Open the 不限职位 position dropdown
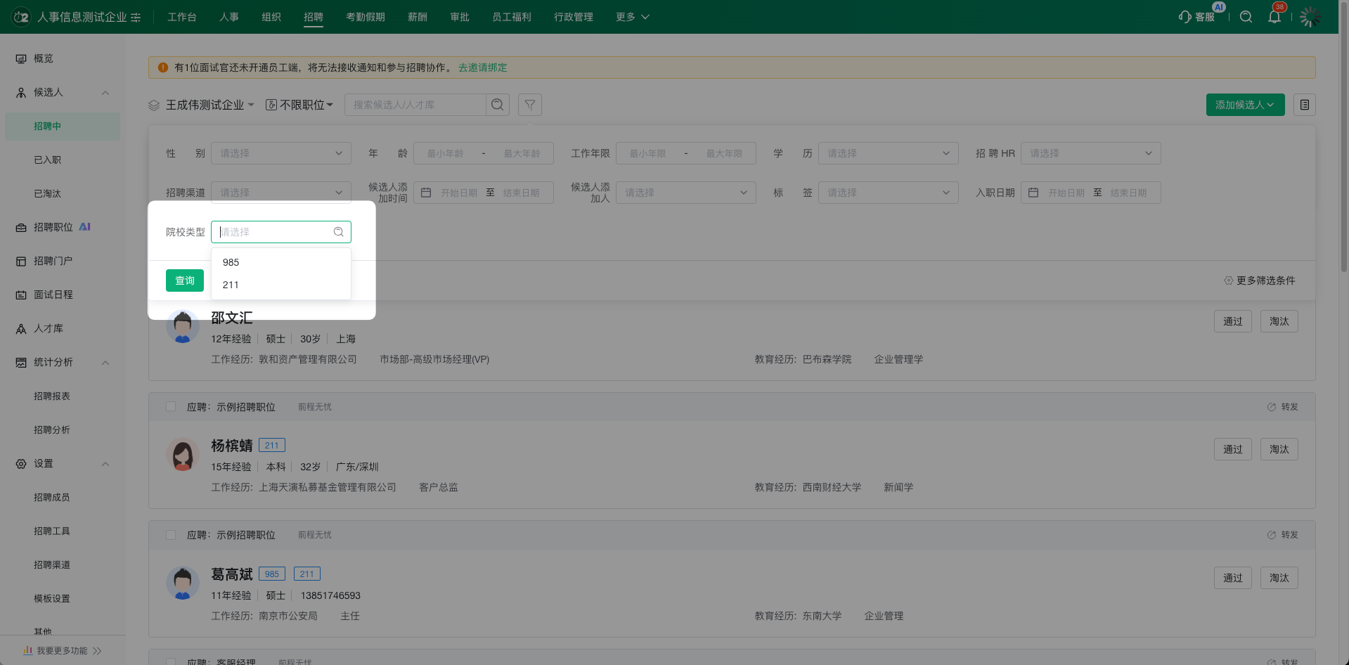Viewport: 1349px width, 665px height. pyautogui.click(x=300, y=105)
